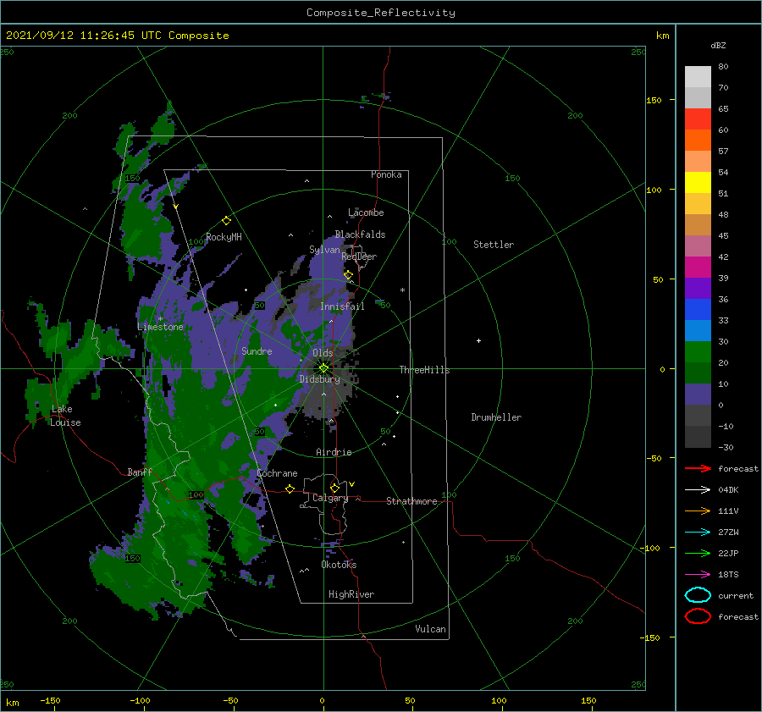This screenshot has width=762, height=712.
Task: Click yellow diamond marker inside Calgary outline
Action: pos(334,488)
